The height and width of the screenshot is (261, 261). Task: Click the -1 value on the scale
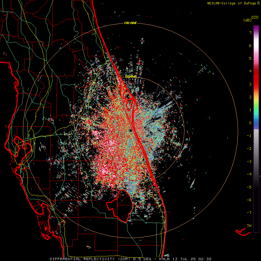249,136
